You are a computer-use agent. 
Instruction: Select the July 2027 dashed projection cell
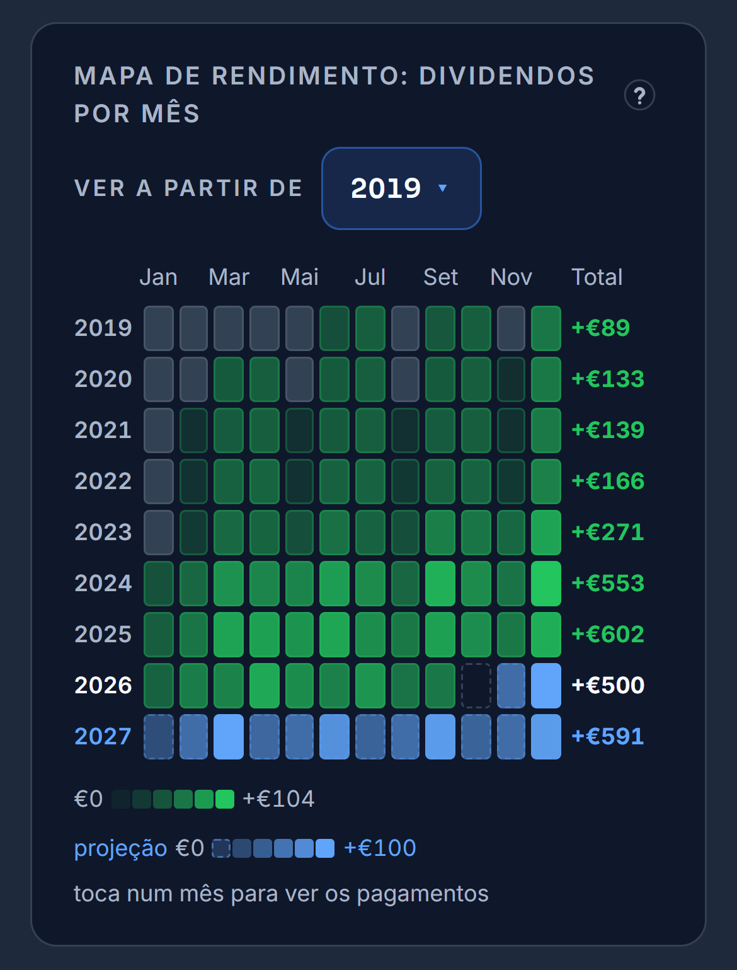click(370, 737)
